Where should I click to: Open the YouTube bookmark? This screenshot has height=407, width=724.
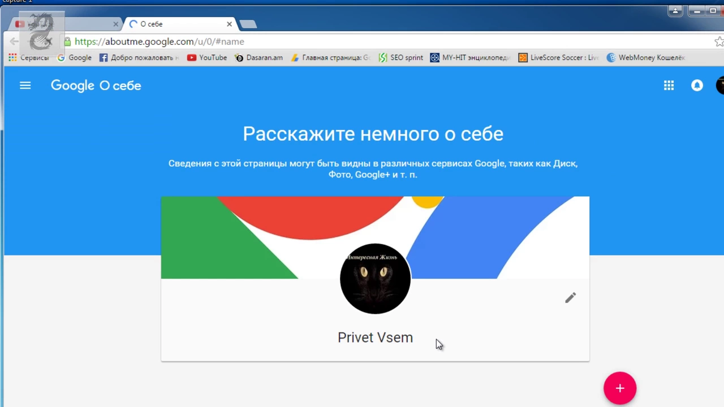point(207,58)
